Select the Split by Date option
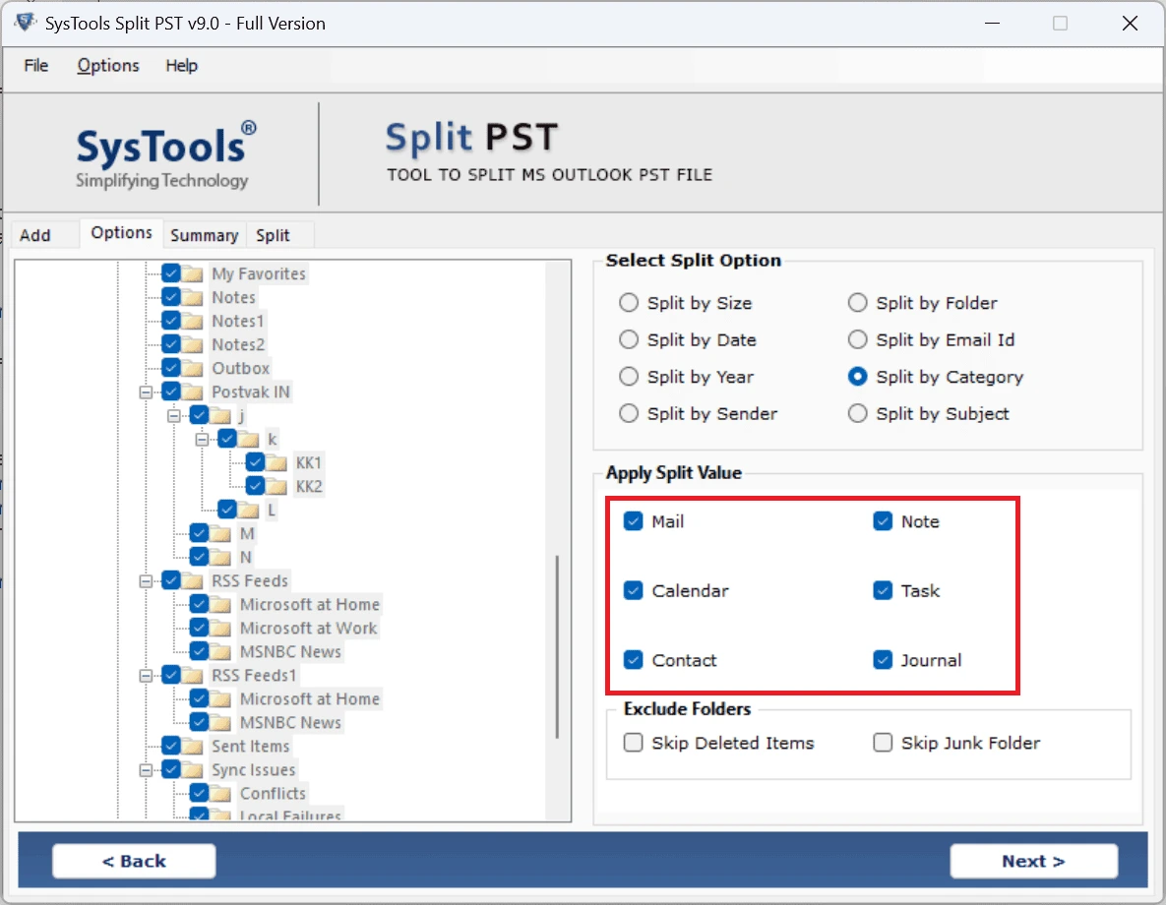 (x=629, y=339)
